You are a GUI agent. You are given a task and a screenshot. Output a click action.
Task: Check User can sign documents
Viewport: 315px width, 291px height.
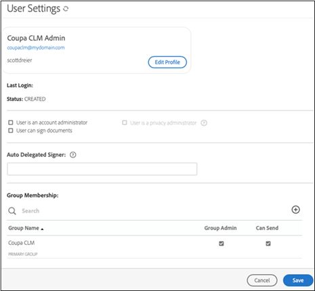click(11, 131)
